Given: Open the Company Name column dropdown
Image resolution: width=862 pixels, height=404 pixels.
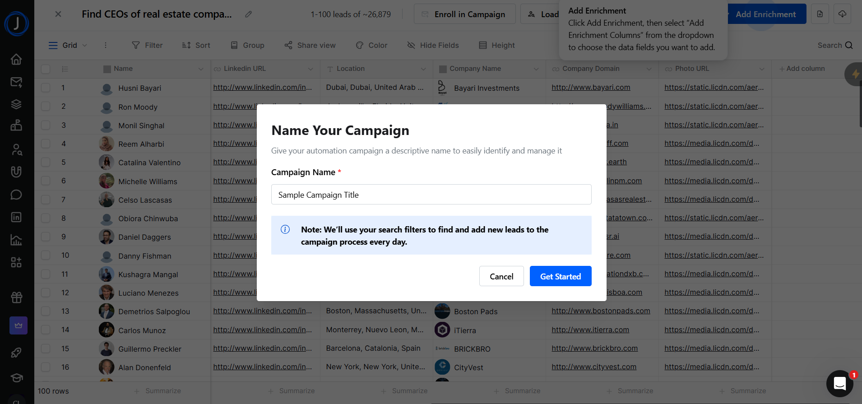Looking at the screenshot, I should click(x=536, y=69).
